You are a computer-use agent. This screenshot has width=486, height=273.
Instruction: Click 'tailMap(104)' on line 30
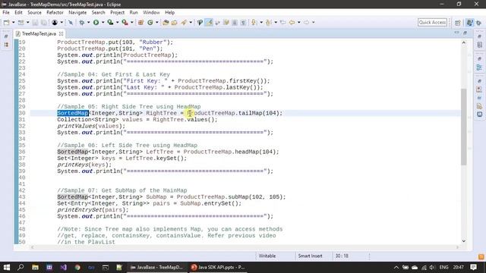click(258, 113)
